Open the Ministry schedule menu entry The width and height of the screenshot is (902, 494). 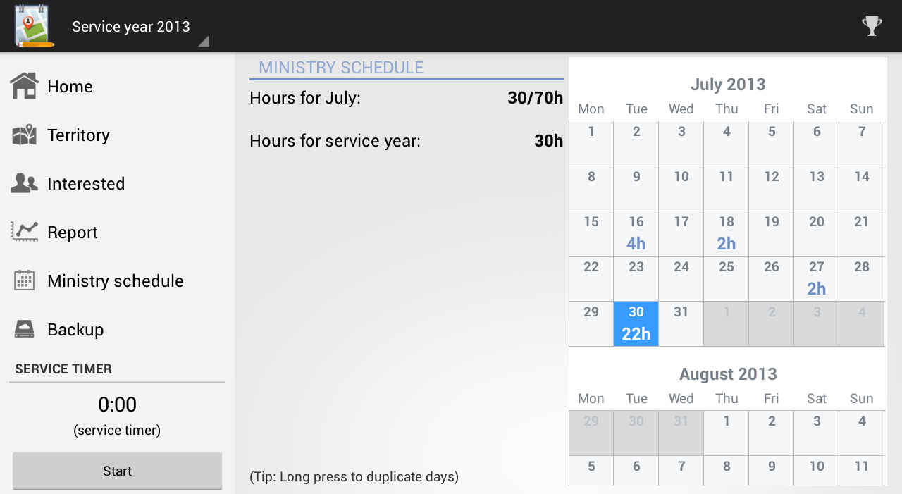tap(117, 280)
